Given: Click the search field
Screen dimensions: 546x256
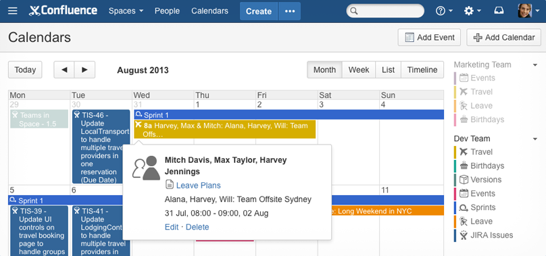Looking at the screenshot, I should [385, 11].
